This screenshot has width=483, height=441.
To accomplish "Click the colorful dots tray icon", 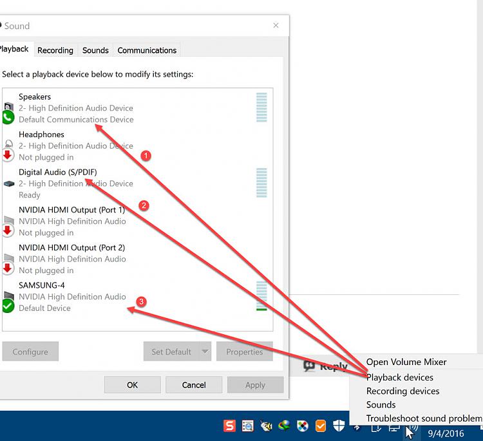I will [x=302, y=426].
